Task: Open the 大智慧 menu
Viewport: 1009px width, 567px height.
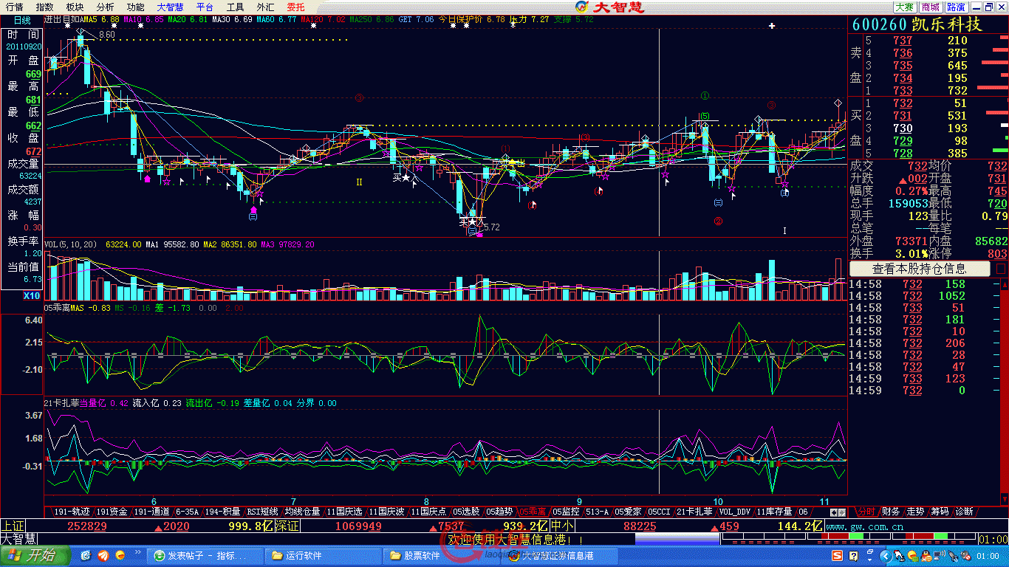Action: 170,7
